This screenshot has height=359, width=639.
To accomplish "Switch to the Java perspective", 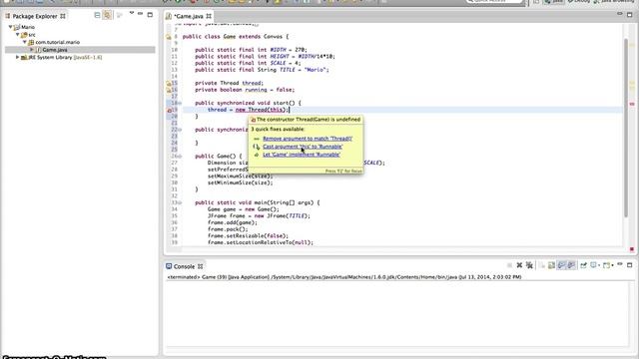I will (553, 2).
